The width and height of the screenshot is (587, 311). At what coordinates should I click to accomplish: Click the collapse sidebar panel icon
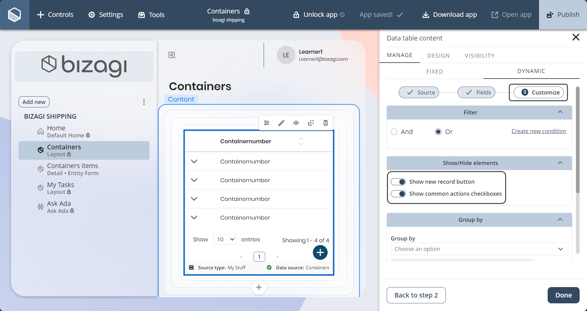pyautogui.click(x=172, y=55)
